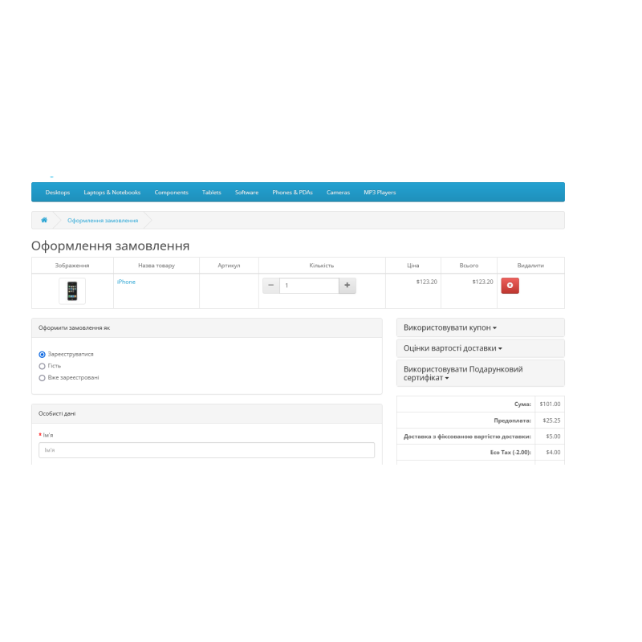Select the Зареєструватися radio option

pyautogui.click(x=42, y=353)
